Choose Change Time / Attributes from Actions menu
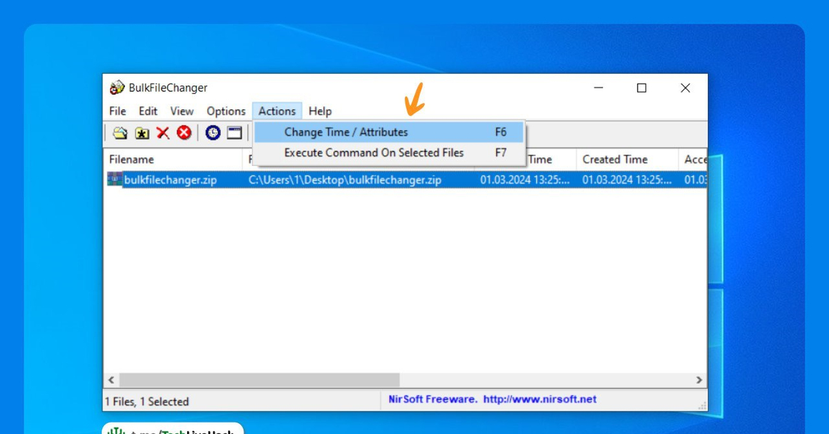Screen dimensions: 829x434 346,132
